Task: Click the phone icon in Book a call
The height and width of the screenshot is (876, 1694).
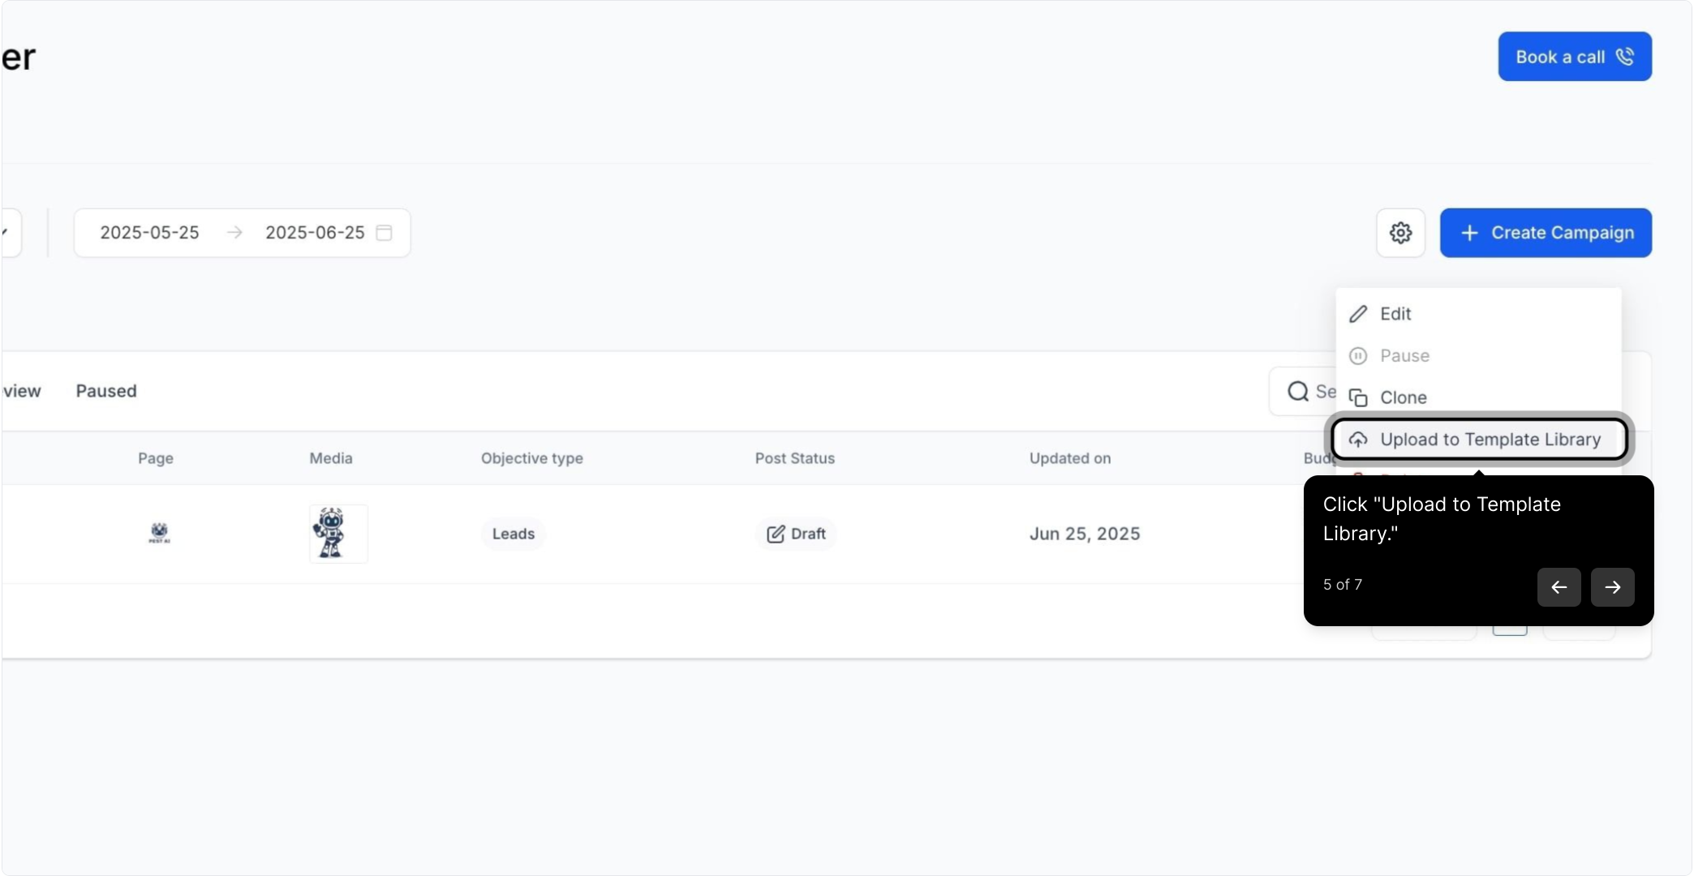Action: click(1624, 57)
